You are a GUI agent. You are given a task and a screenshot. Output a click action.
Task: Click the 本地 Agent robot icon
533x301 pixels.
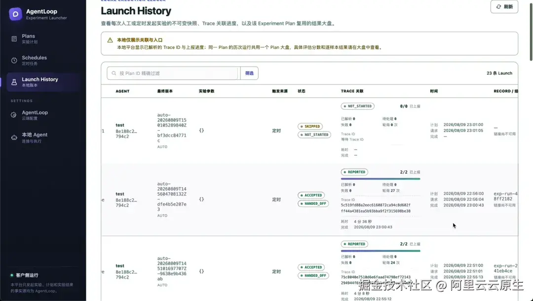pos(14,137)
